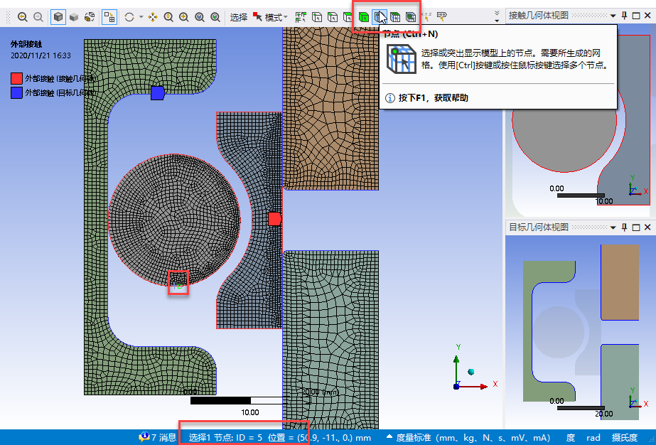Viewport: 656px width, 445px height.
Task: Click the tooltip F1 info icon
Action: pyautogui.click(x=390, y=98)
